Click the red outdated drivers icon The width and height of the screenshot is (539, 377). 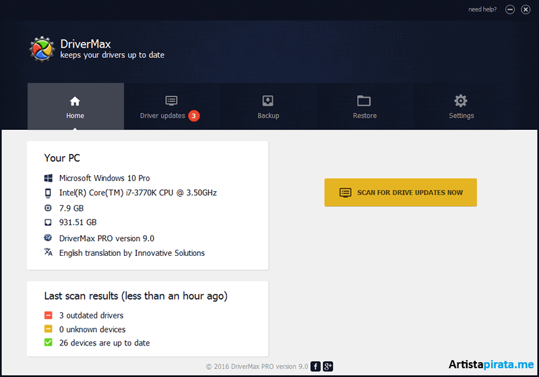coord(49,315)
